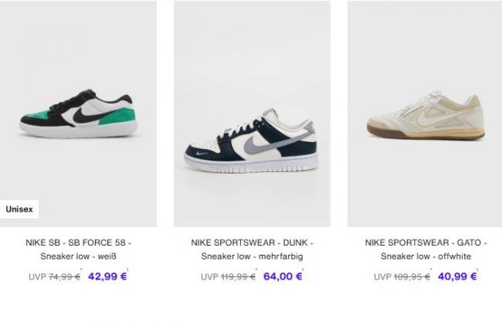Open NIKE SPORTSWEAR - DUNK title link
This screenshot has width=502, height=322.
253,242
